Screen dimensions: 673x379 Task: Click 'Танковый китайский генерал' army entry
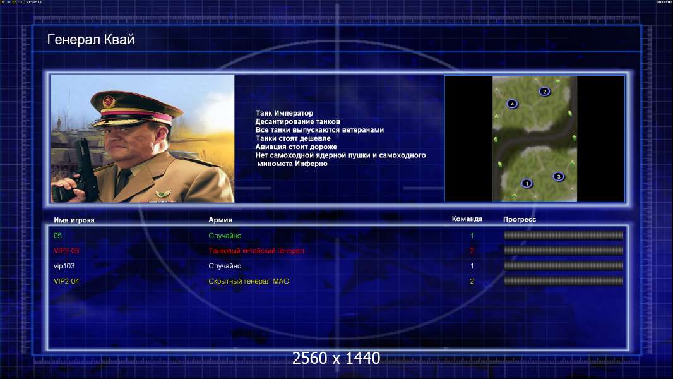click(256, 251)
